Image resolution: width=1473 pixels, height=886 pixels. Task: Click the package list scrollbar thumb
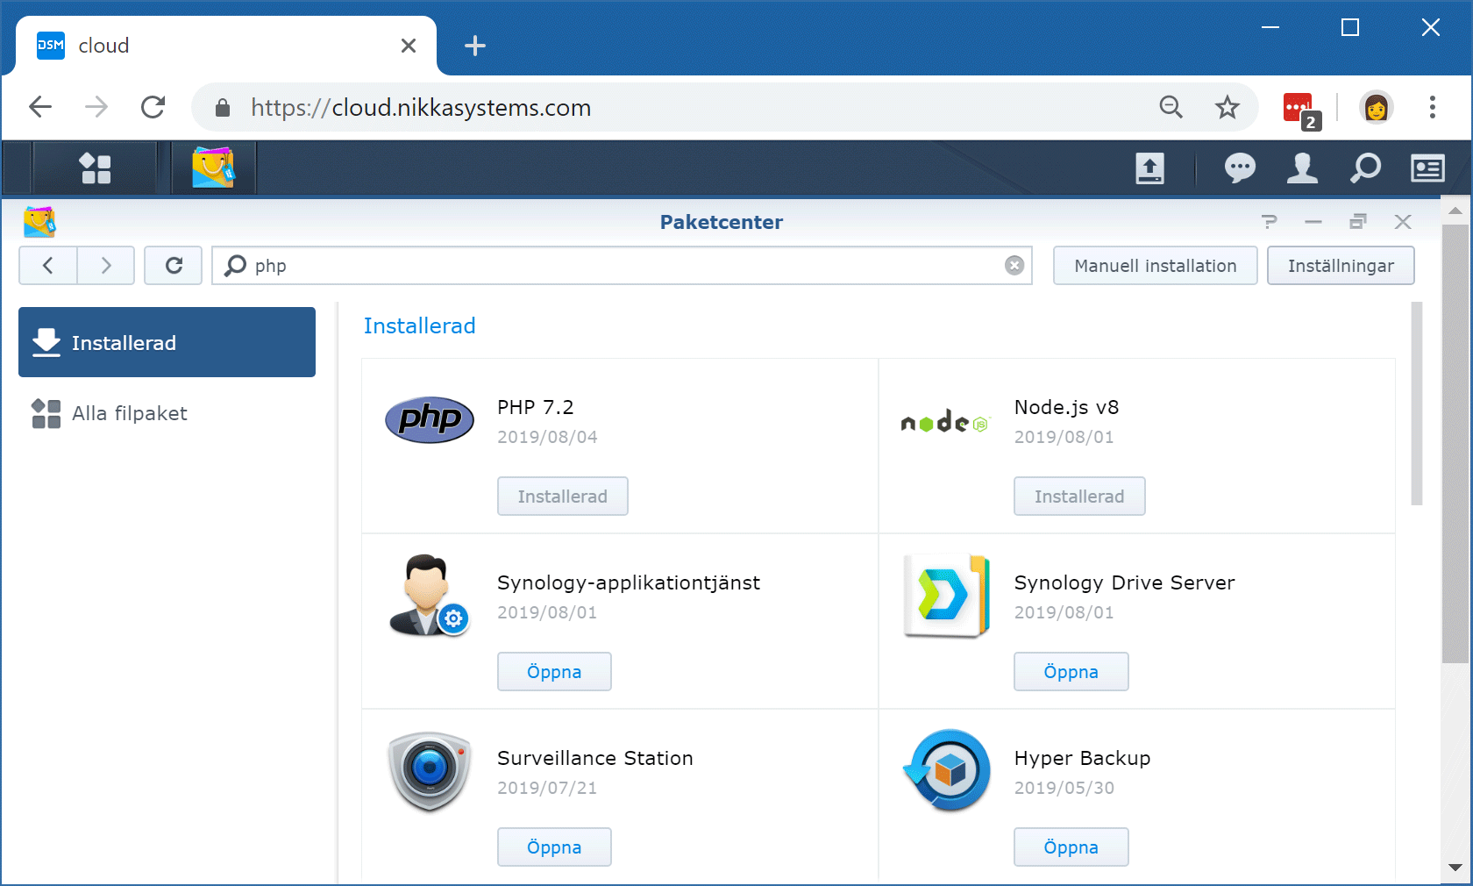pyautogui.click(x=1417, y=404)
